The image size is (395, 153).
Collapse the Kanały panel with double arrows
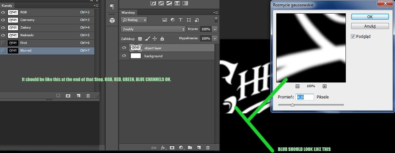click(x=91, y=1)
